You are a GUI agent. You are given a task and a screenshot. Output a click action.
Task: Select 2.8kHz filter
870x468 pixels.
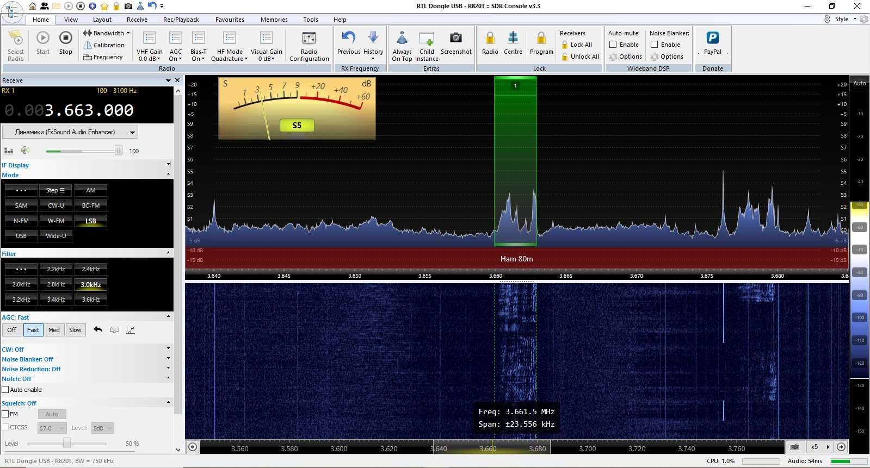[x=56, y=284]
